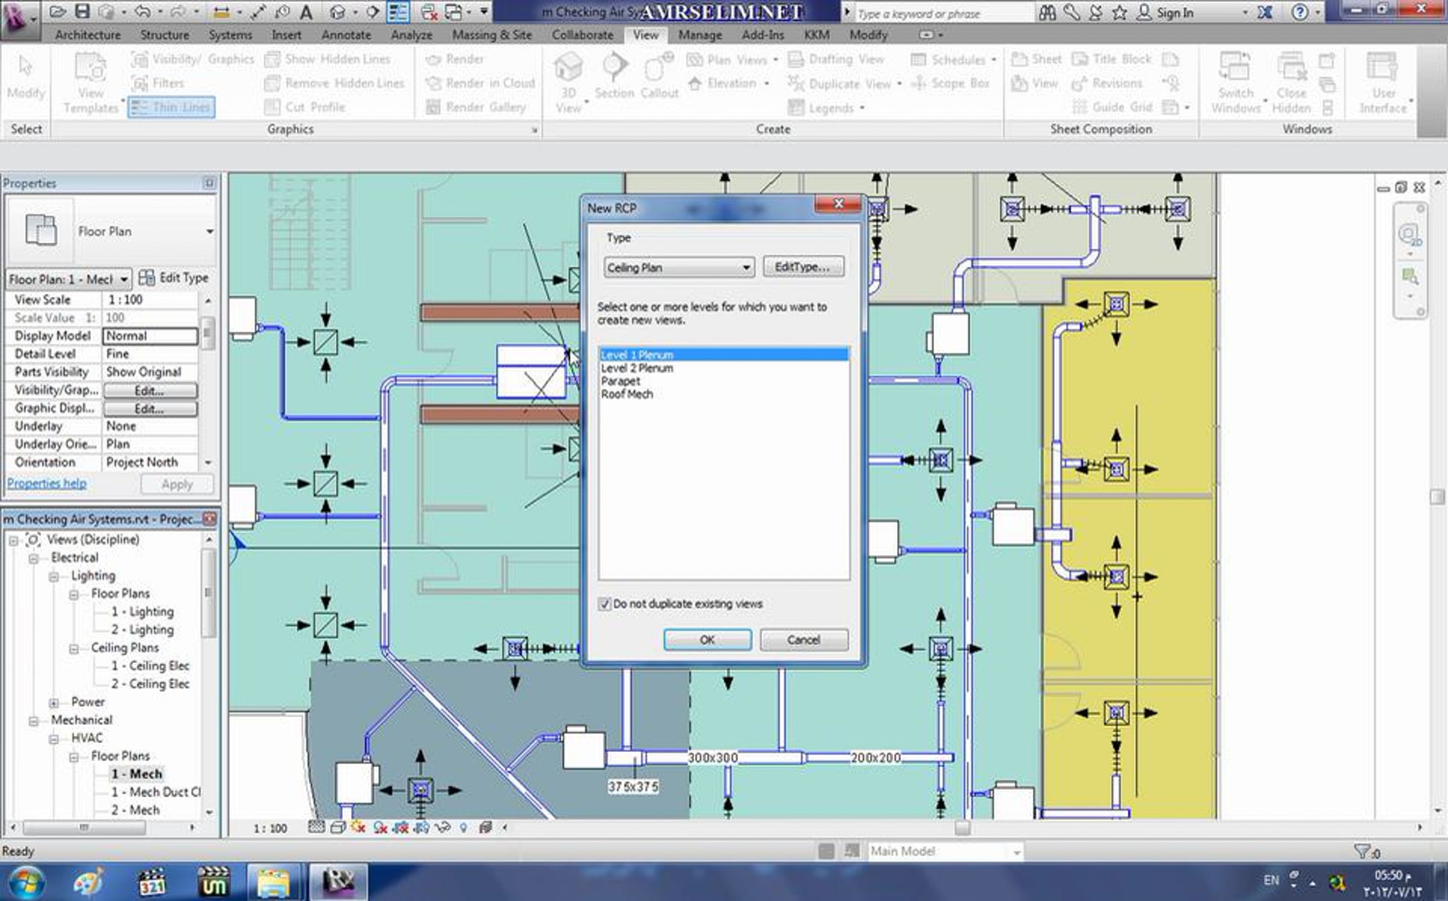Viewport: 1448px width, 901px height.
Task: Click the Scope Box tool
Action: 950,83
